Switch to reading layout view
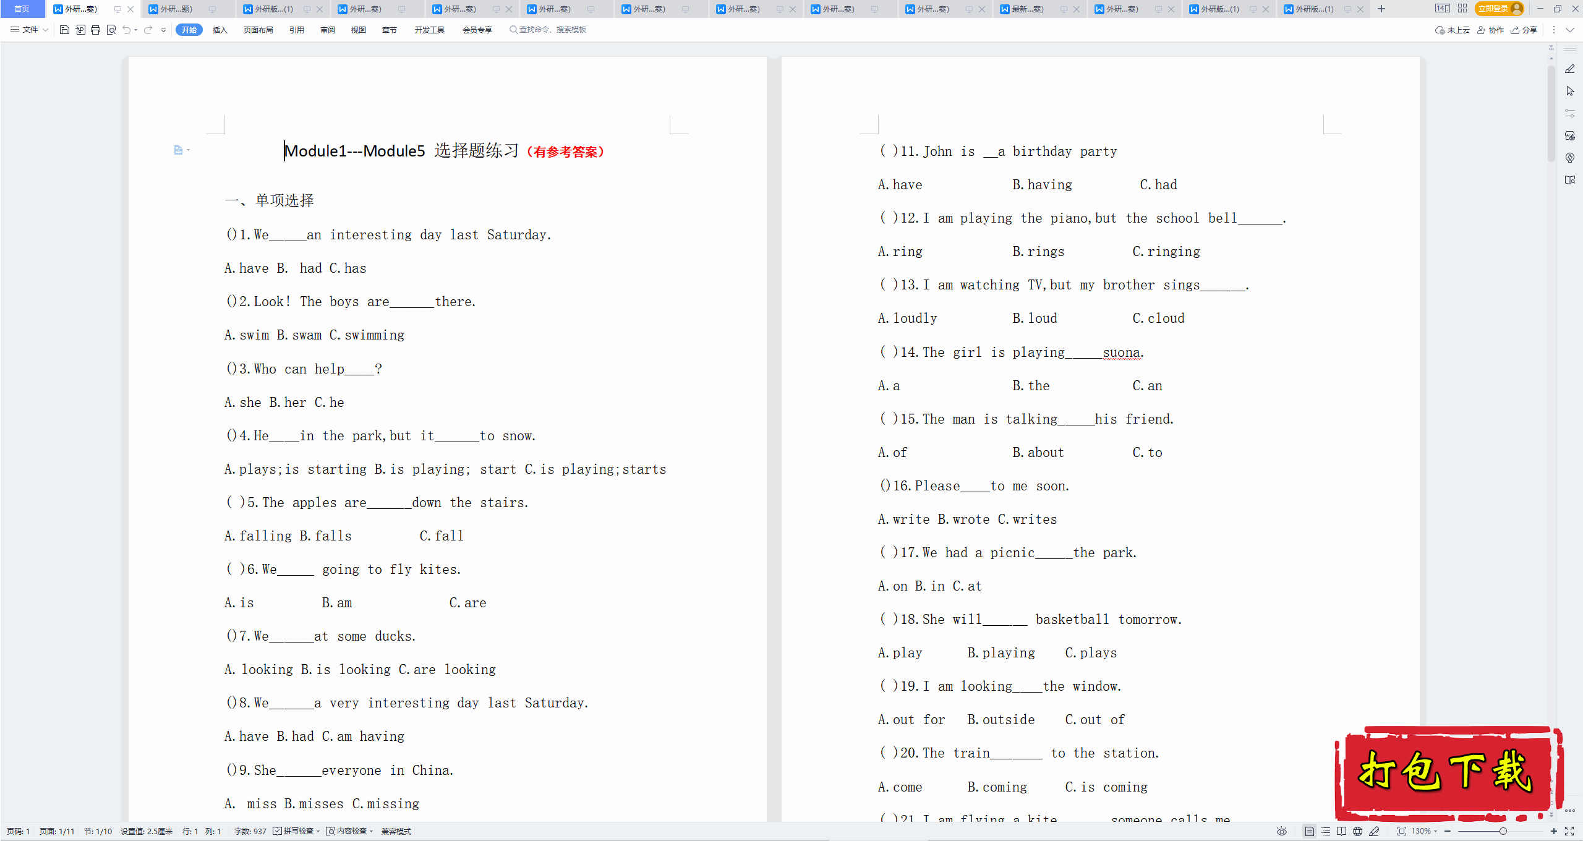Screen dimensions: 1583x841 coord(1341,831)
